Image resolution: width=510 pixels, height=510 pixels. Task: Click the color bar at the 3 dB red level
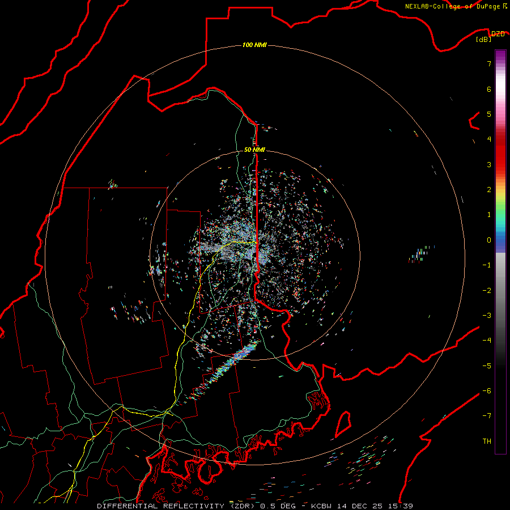[x=500, y=164]
